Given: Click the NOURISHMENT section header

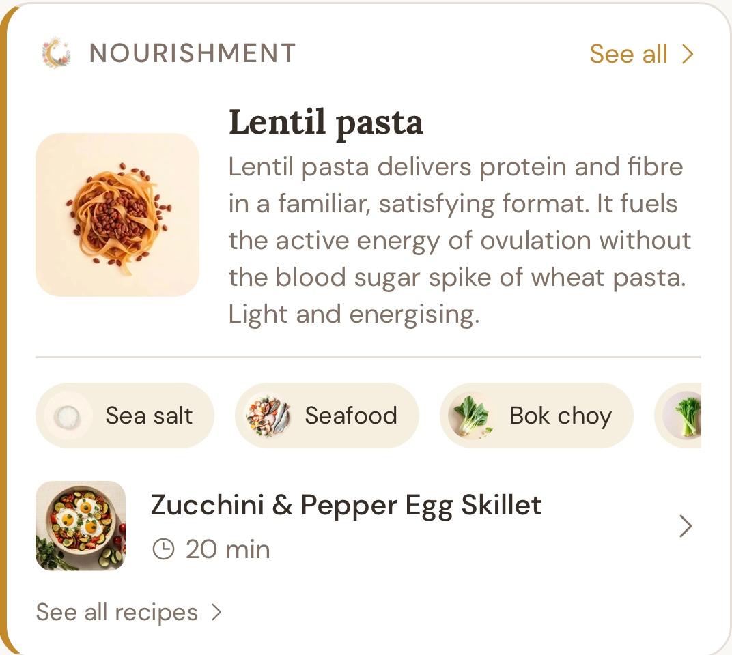Looking at the screenshot, I should pyautogui.click(x=193, y=53).
